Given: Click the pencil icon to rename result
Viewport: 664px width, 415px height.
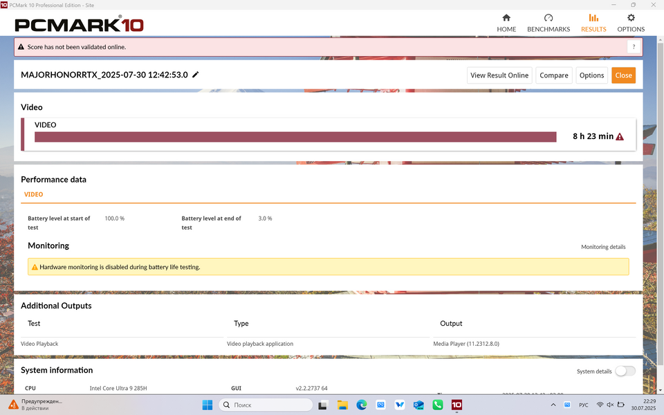Looking at the screenshot, I should tap(196, 75).
